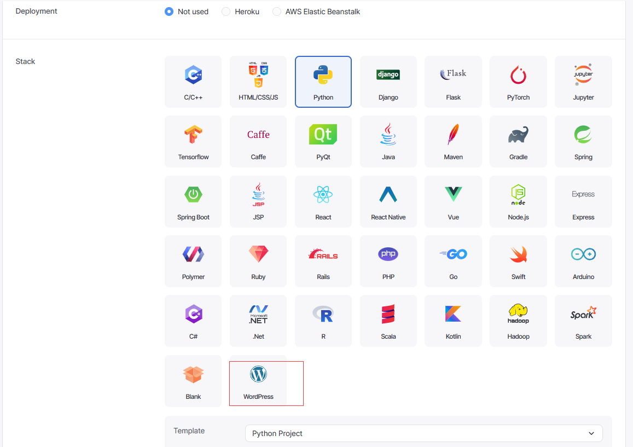
Task: Select the PyQt stack
Action: [x=323, y=141]
